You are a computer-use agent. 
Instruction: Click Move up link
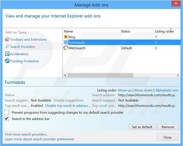click(124, 90)
